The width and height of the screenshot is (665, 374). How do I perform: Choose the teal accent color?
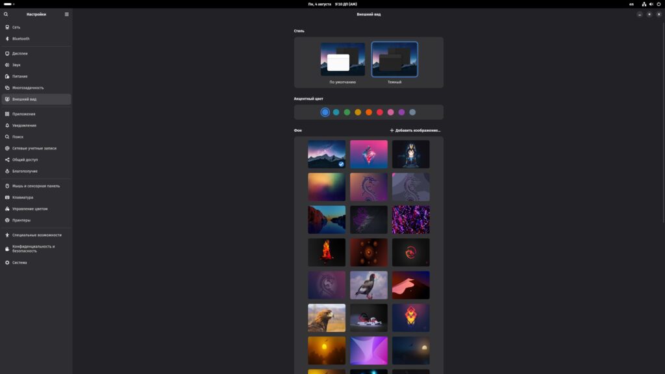click(x=336, y=112)
